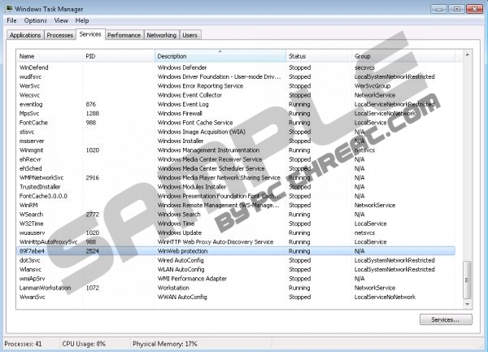488x352 pixels.
Task: Switch to the Networking tab
Action: (162, 36)
